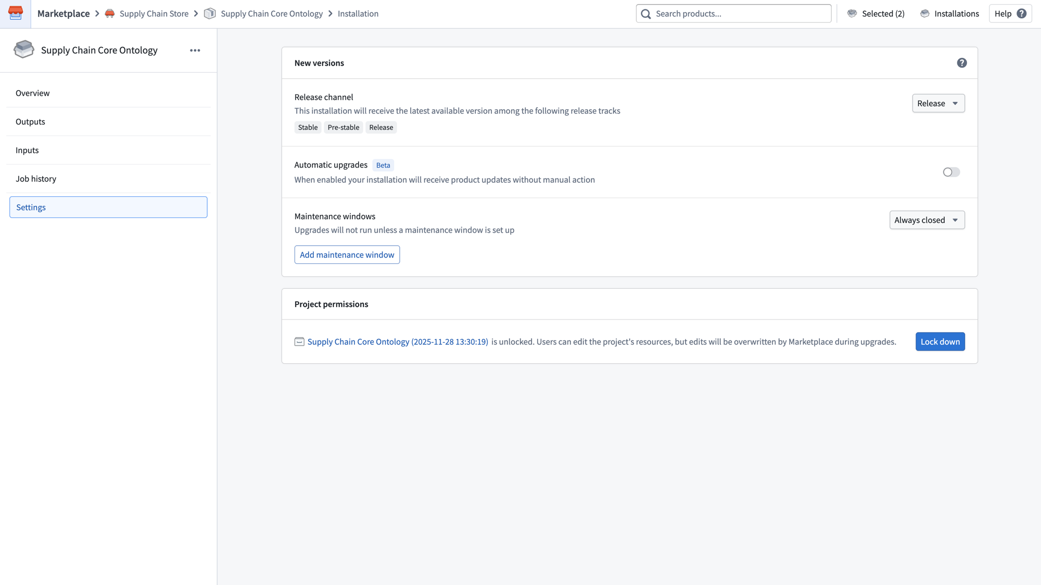
Task: Click the Supply Chain Store awning icon
Action: pyautogui.click(x=110, y=14)
